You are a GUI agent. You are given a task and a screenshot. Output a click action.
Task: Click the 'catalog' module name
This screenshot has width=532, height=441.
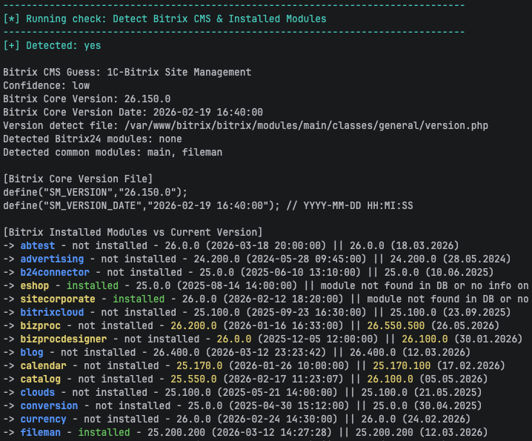[40, 379]
